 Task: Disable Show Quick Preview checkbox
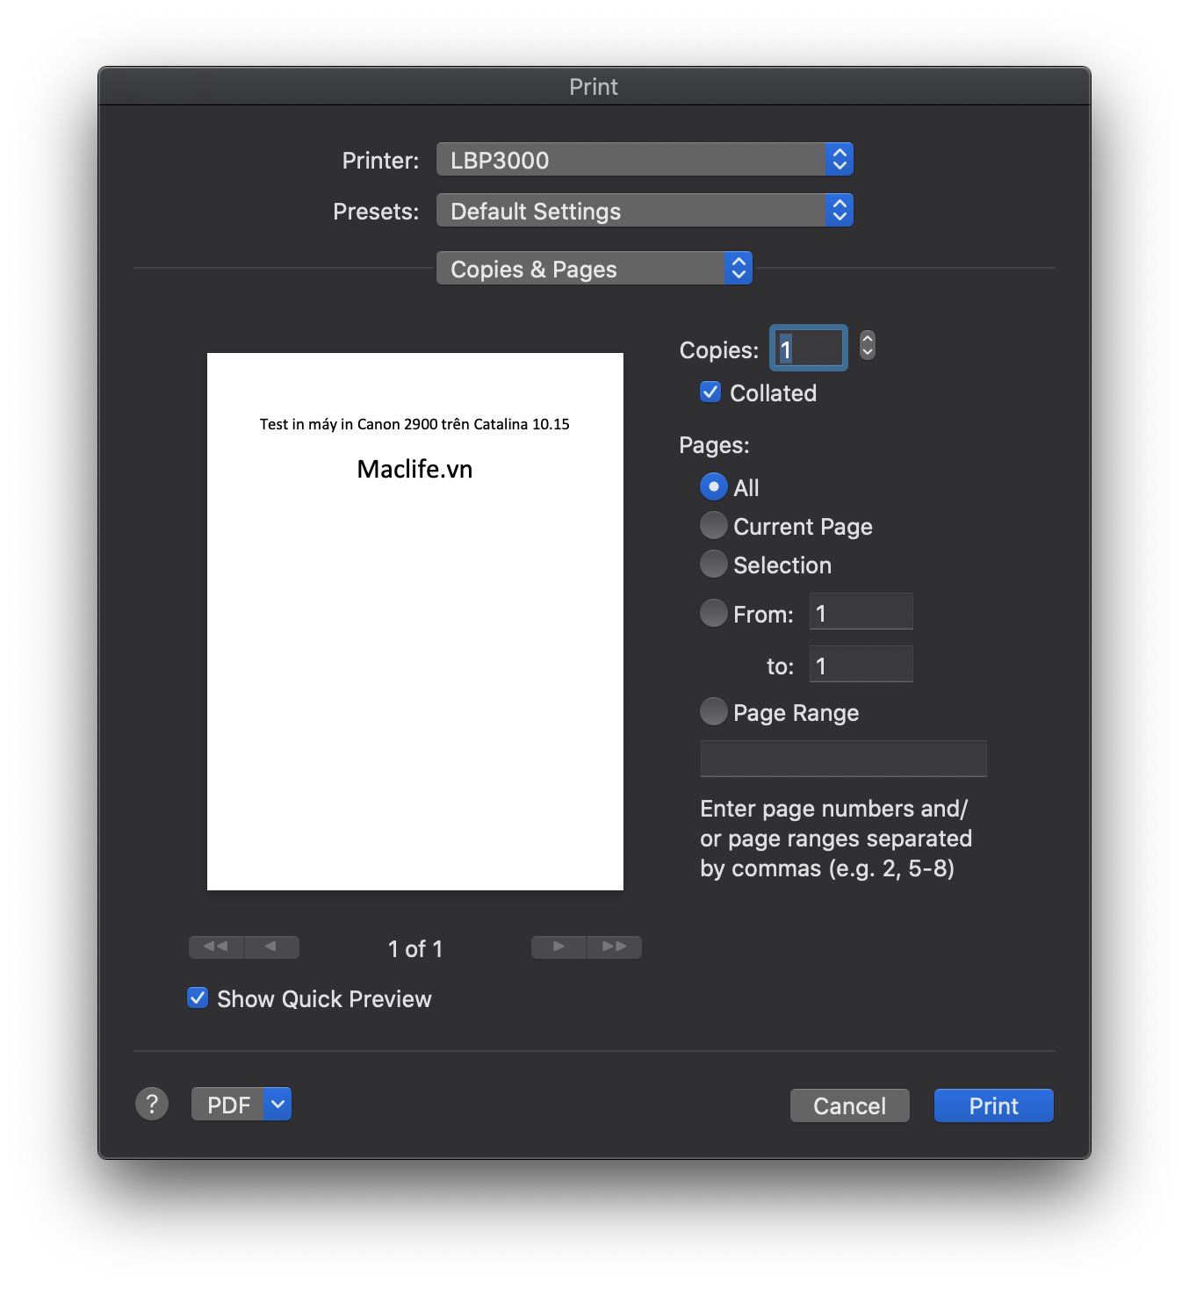[198, 997]
